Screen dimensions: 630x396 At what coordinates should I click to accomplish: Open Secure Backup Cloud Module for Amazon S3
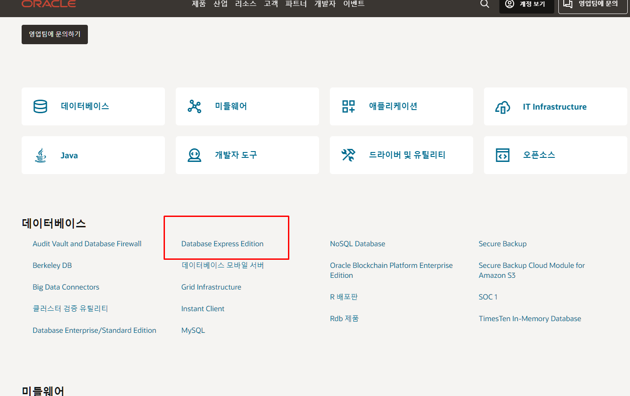tap(532, 270)
